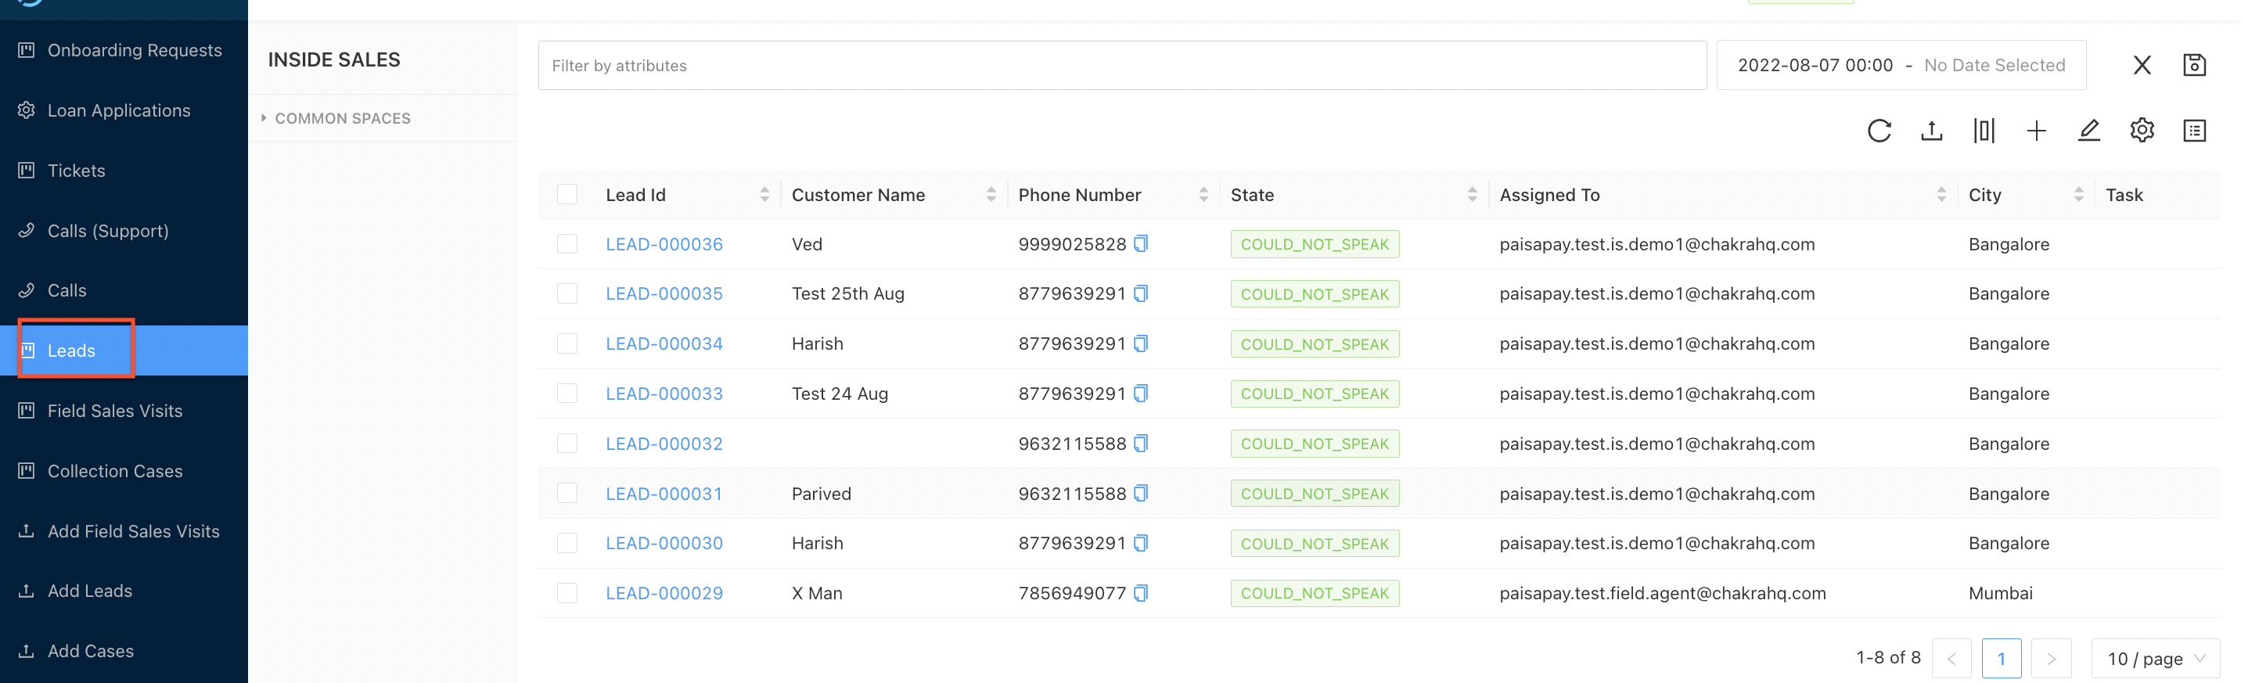Image resolution: width=2241 pixels, height=683 pixels.
Task: Click the save filter icon
Action: click(x=2194, y=65)
